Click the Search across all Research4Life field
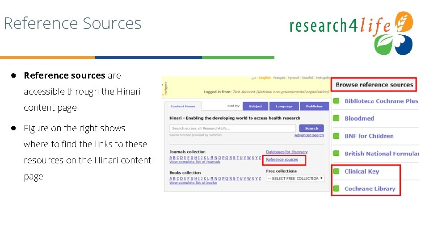The height and width of the screenshot is (241, 429). pos(232,129)
